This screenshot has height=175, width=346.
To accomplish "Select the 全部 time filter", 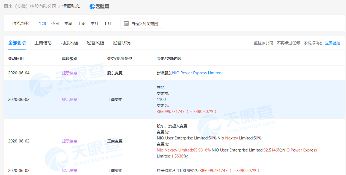I will tap(42, 24).
